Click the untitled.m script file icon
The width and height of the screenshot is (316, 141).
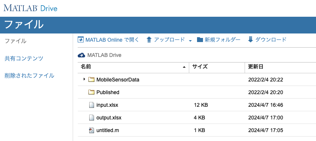pyautogui.click(x=91, y=130)
